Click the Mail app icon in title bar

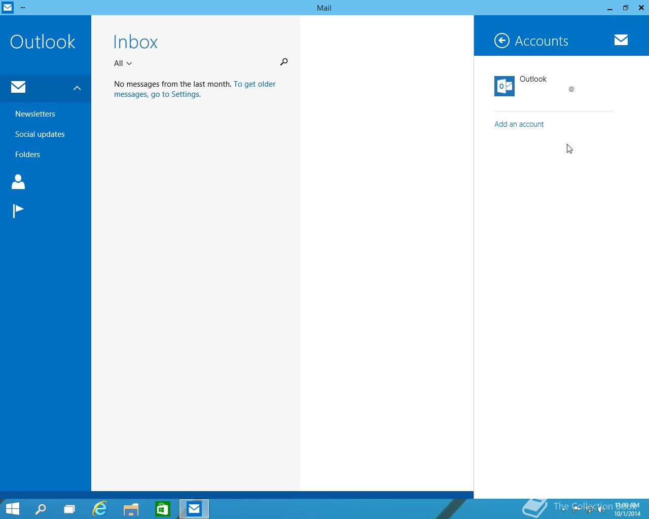[x=7, y=8]
